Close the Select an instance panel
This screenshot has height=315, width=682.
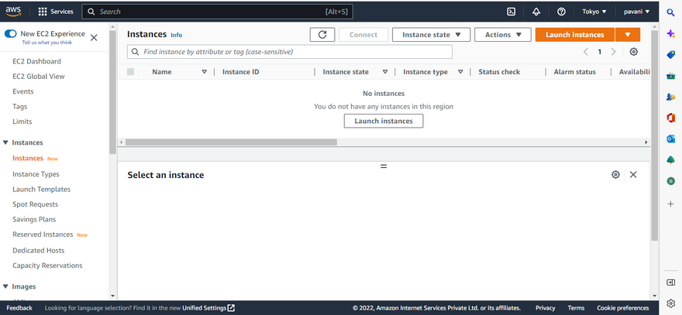[x=633, y=175]
